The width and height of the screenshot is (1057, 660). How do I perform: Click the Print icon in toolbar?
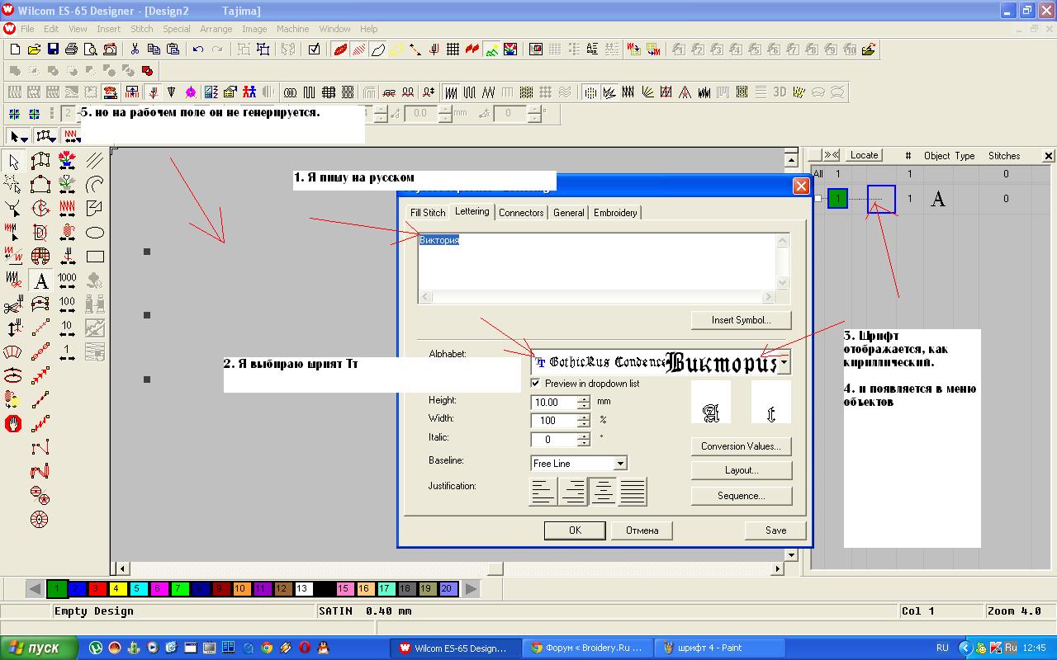pyautogui.click(x=72, y=49)
